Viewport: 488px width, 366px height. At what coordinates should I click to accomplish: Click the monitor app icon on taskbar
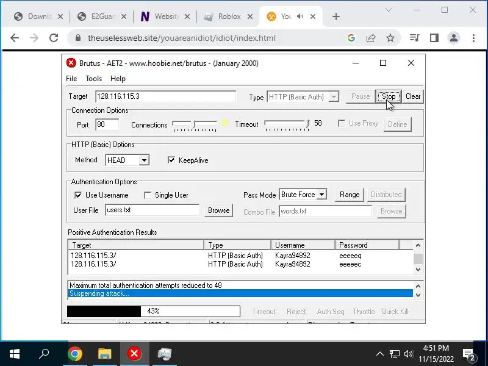tap(165, 354)
